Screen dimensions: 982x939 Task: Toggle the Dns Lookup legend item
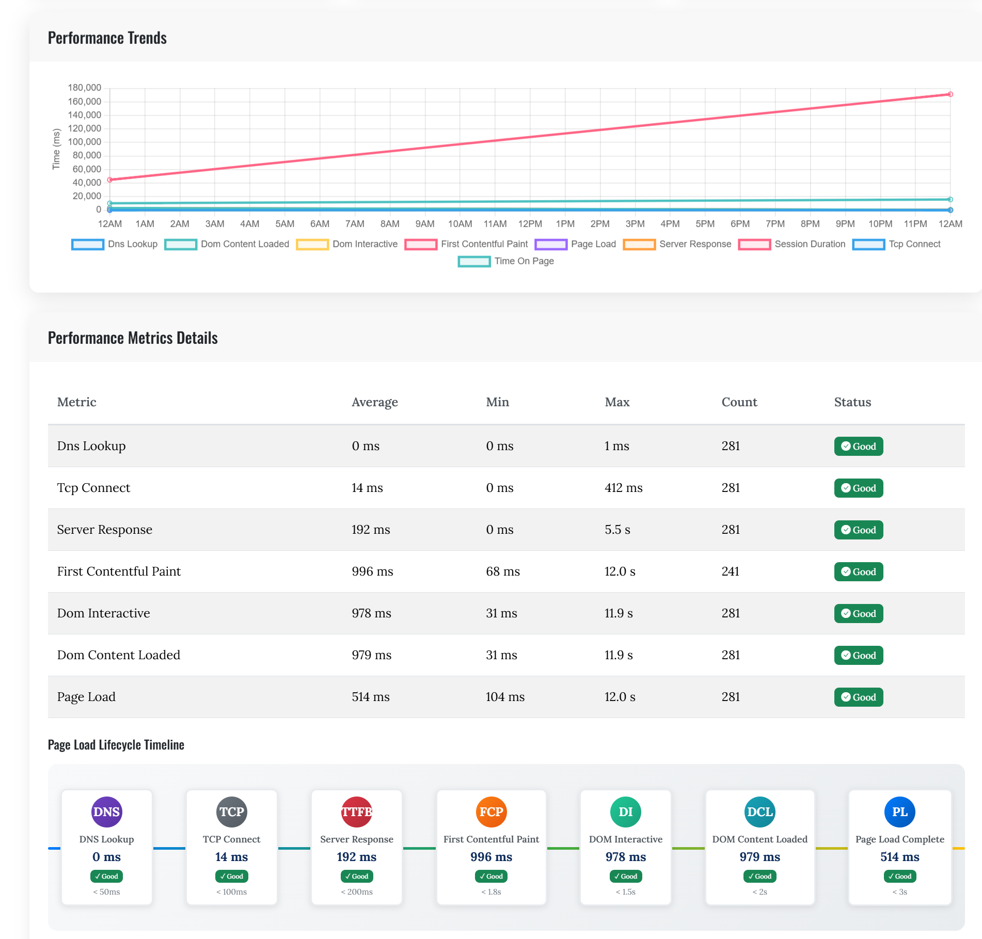click(133, 244)
